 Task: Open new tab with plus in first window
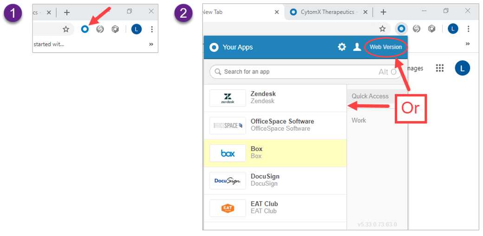[x=67, y=13]
